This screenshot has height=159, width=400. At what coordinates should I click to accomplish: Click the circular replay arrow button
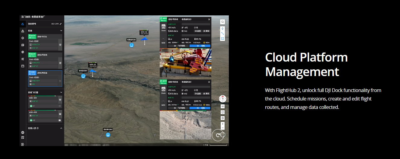click(218, 135)
